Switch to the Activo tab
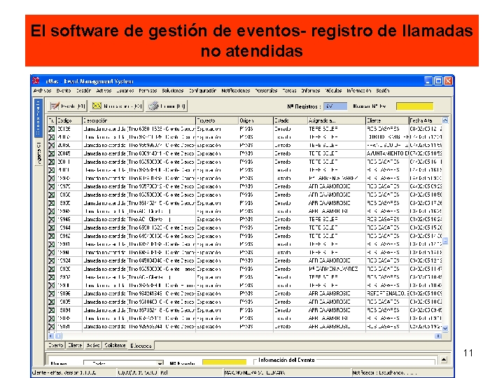The image size is (504, 378). tap(93, 345)
